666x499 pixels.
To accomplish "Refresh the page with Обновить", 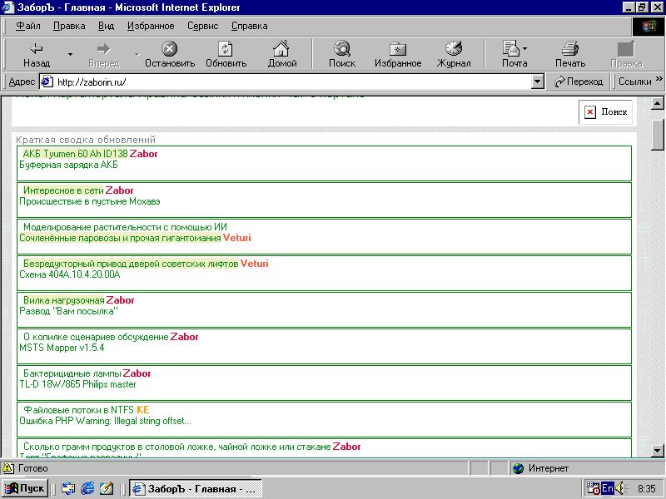I will pos(226,55).
